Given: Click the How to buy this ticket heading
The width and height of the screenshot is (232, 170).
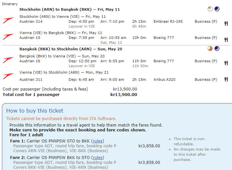Looking at the screenshot, I should coord(35,111).
